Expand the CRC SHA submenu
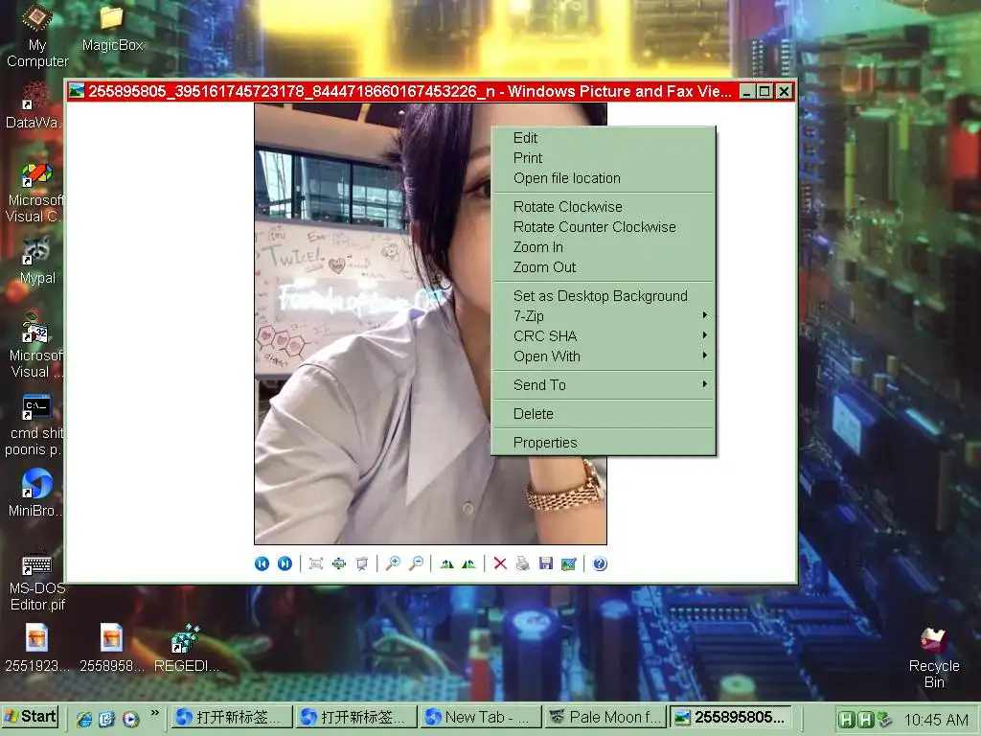Screen dimensions: 981x736 [x=604, y=335]
